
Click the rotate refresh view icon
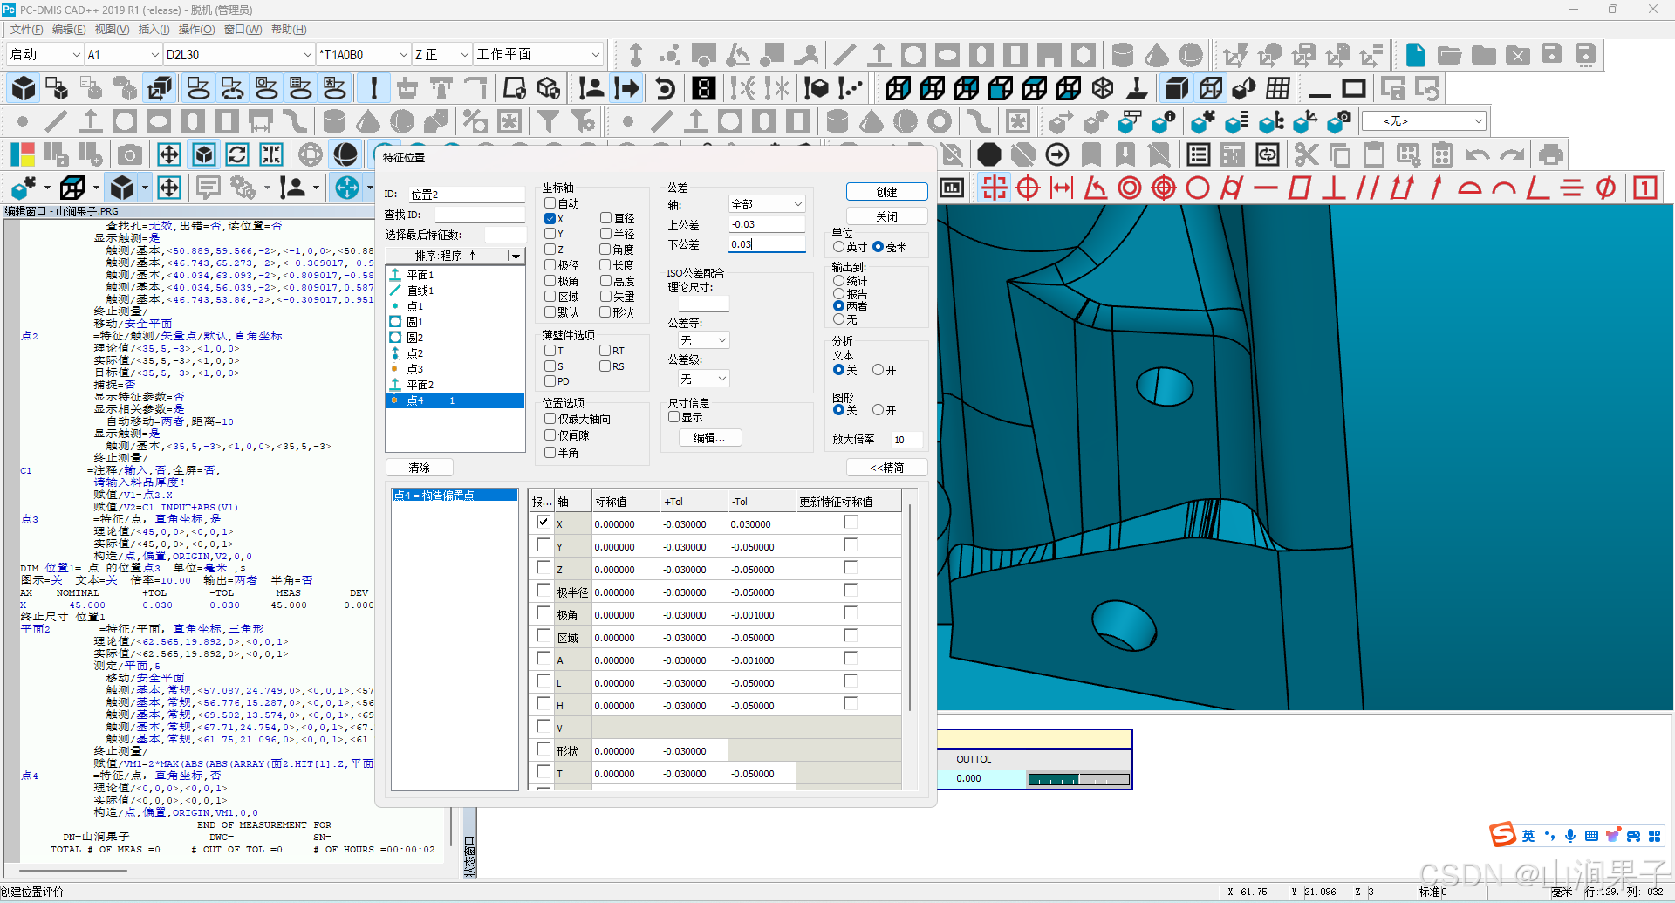coord(237,155)
